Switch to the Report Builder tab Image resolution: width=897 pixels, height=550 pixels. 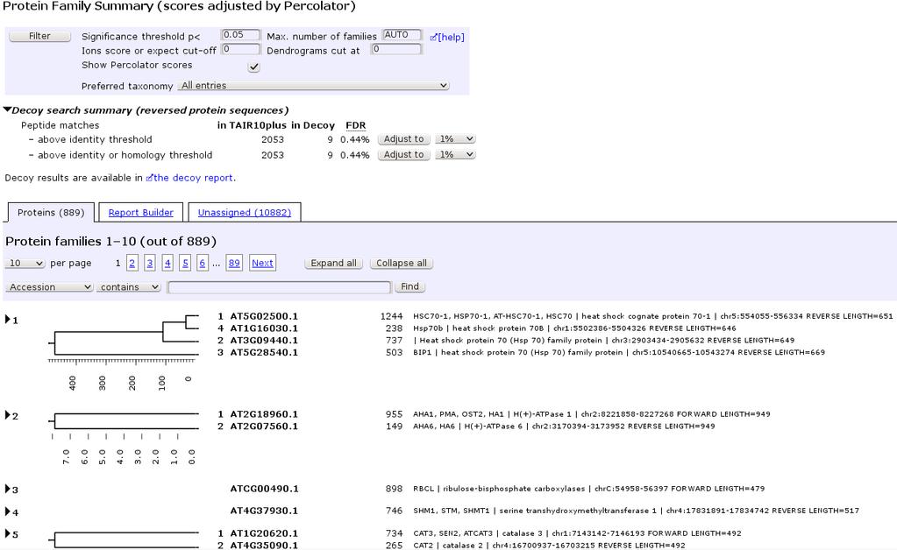coord(140,213)
